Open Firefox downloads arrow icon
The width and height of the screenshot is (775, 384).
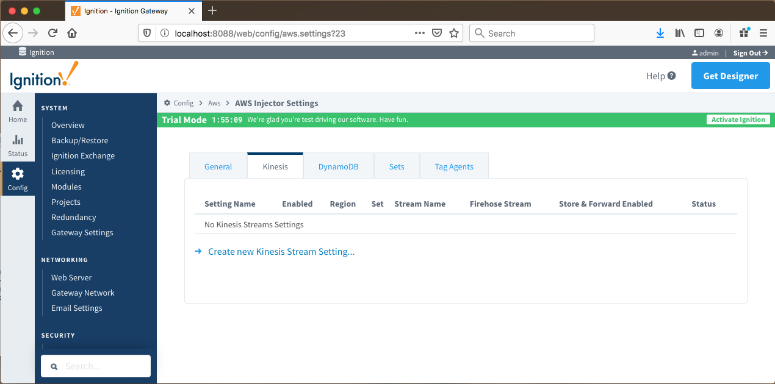[660, 33]
